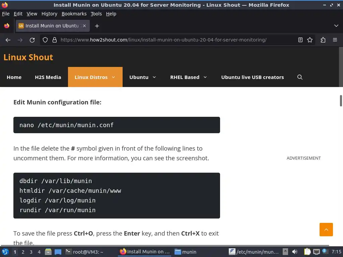Screen dimensions: 343x257
Task: Select the Install Munin on Ubuntu tab
Action: [x=53, y=26]
